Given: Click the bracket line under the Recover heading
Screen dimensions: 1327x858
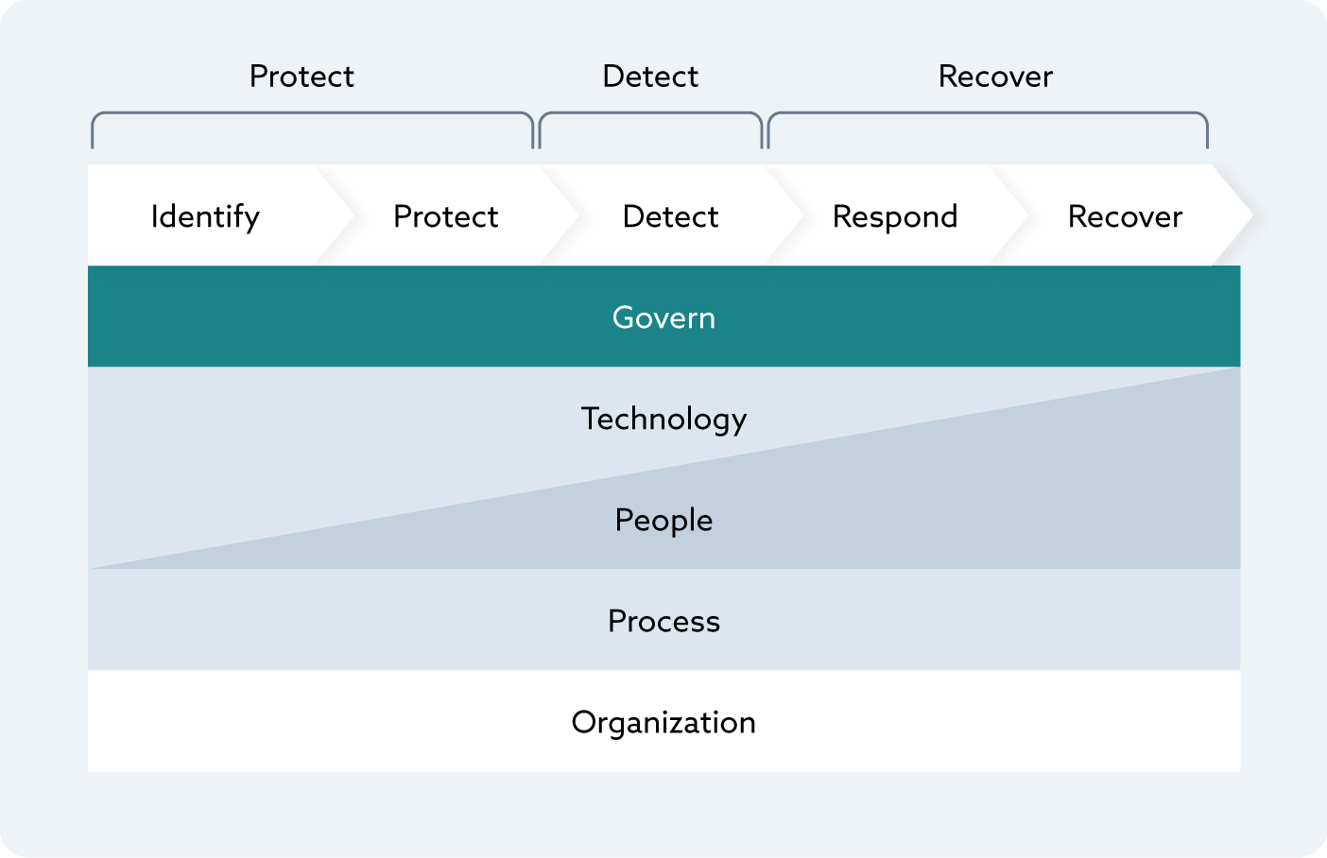Looking at the screenshot, I should [x=988, y=113].
